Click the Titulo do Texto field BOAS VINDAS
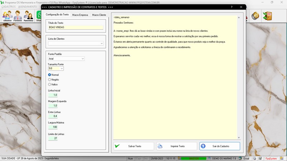The width and height of the screenshot is (287, 161). pos(76,27)
